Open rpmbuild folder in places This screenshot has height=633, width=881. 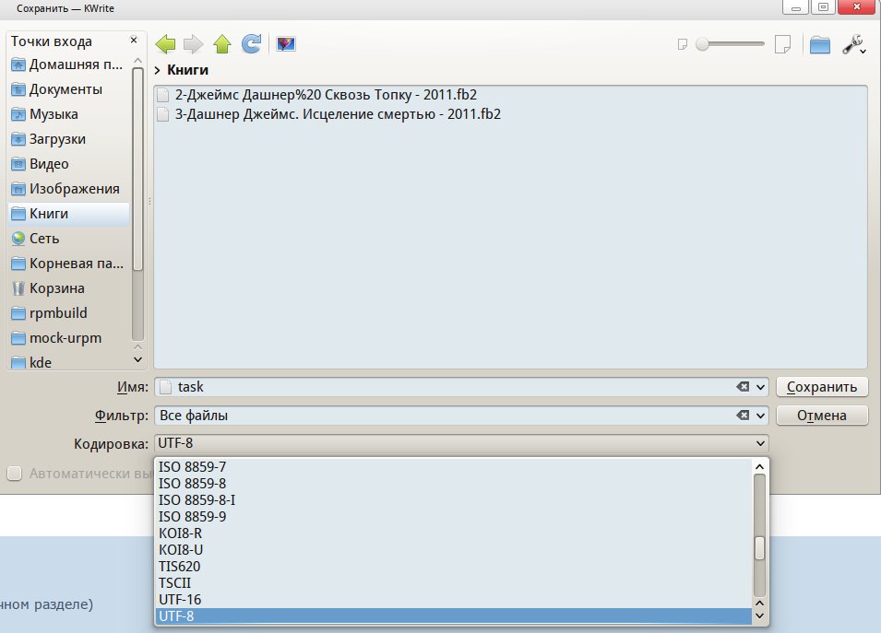tap(67, 312)
